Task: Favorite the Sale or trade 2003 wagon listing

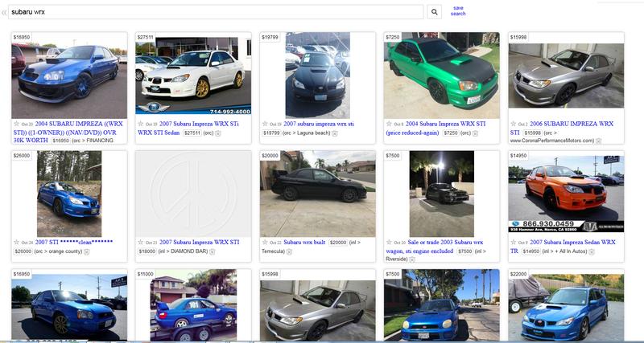Action: pos(389,243)
